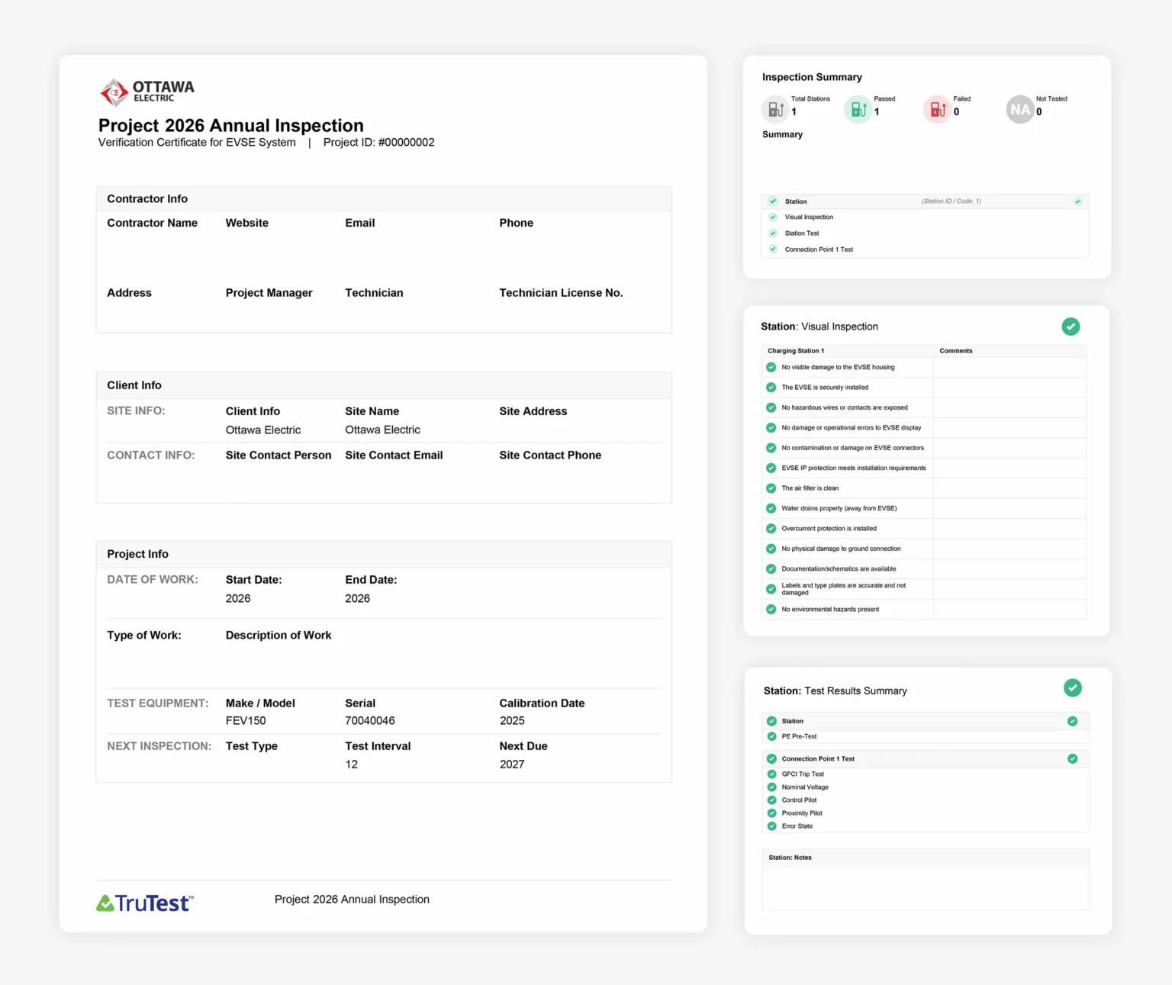Click the Description of Work label
The height and width of the screenshot is (985, 1172).
pyautogui.click(x=279, y=636)
